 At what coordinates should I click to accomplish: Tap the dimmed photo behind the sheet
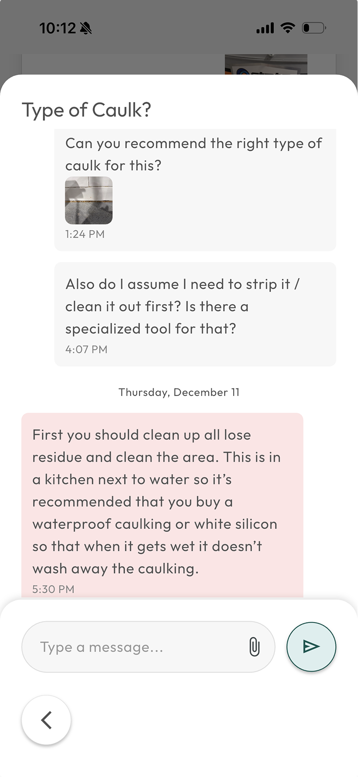266,64
